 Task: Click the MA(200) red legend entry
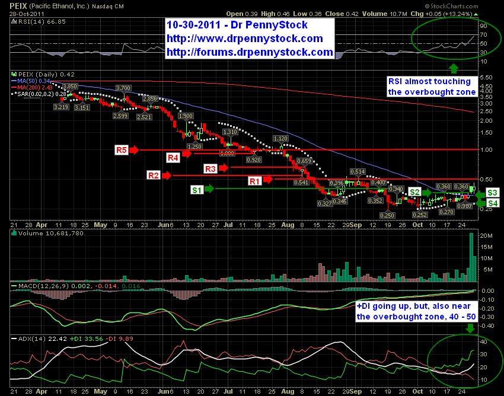tap(31, 87)
